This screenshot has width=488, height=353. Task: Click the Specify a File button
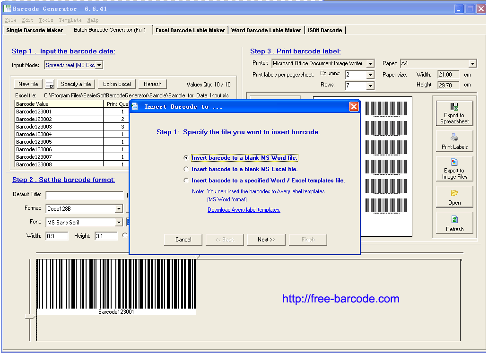76,84
